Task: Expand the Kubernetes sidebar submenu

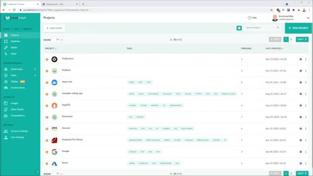Action: click(x=35, y=69)
